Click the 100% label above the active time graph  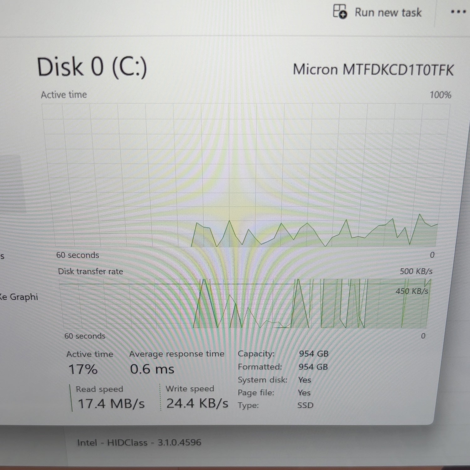[x=440, y=95]
